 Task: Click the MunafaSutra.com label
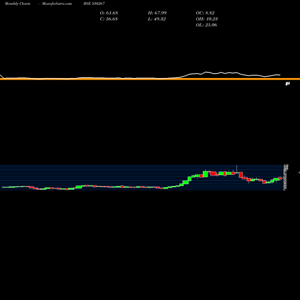57,4
